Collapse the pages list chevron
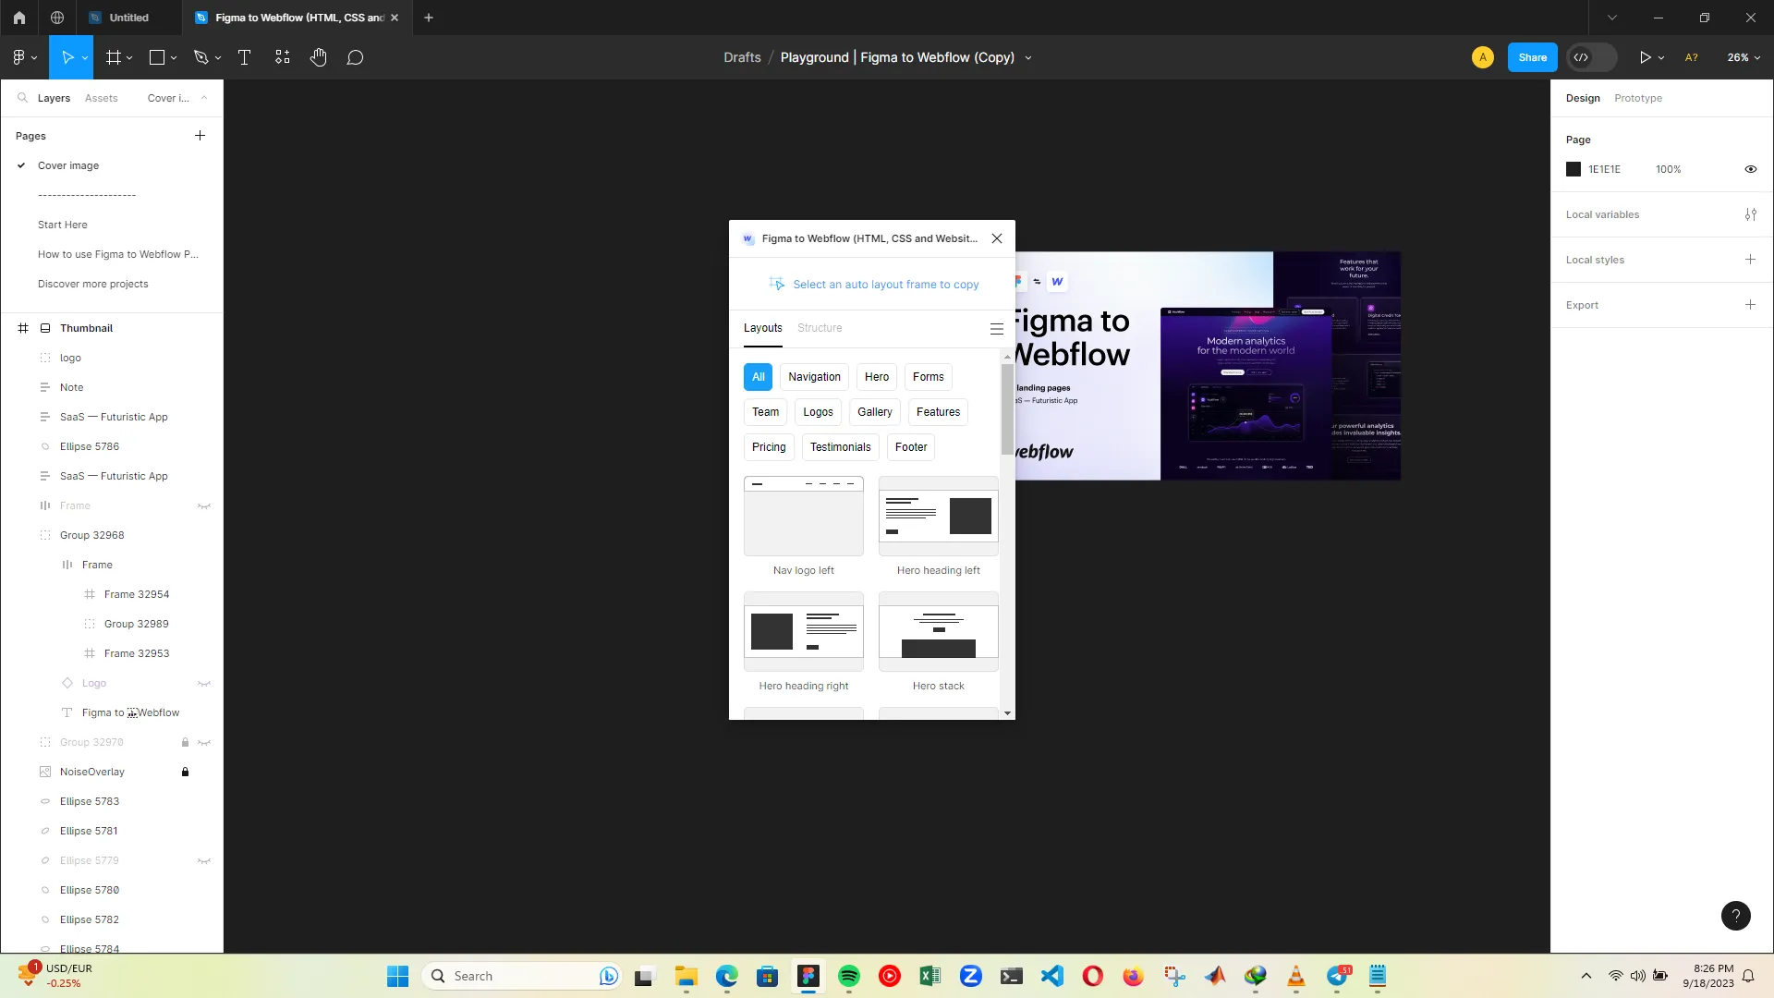The width and height of the screenshot is (1774, 998). (x=204, y=98)
